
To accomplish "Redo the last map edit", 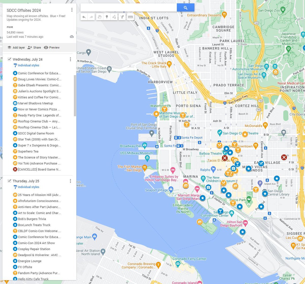I will pos(91,17).
